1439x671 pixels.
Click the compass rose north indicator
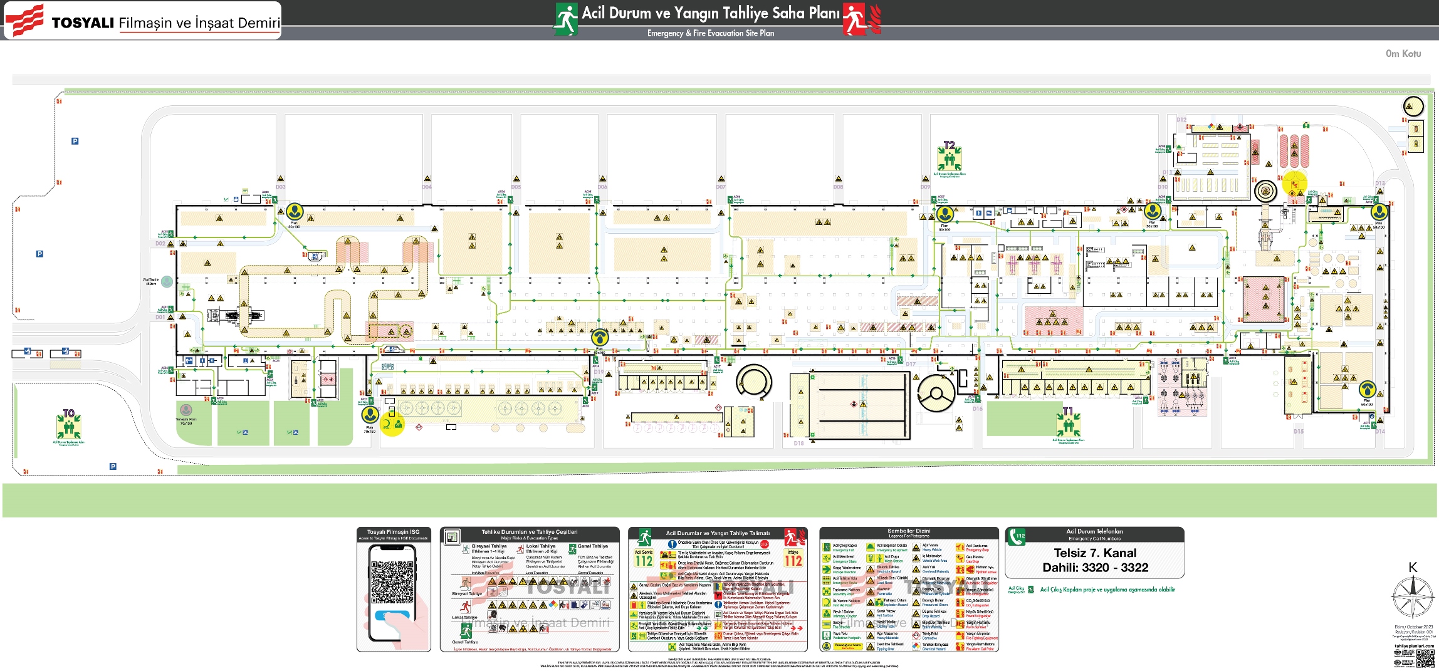click(1413, 595)
